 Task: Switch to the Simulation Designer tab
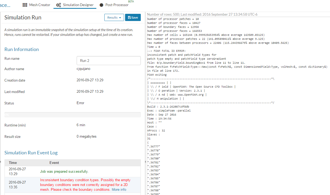click(x=75, y=5)
